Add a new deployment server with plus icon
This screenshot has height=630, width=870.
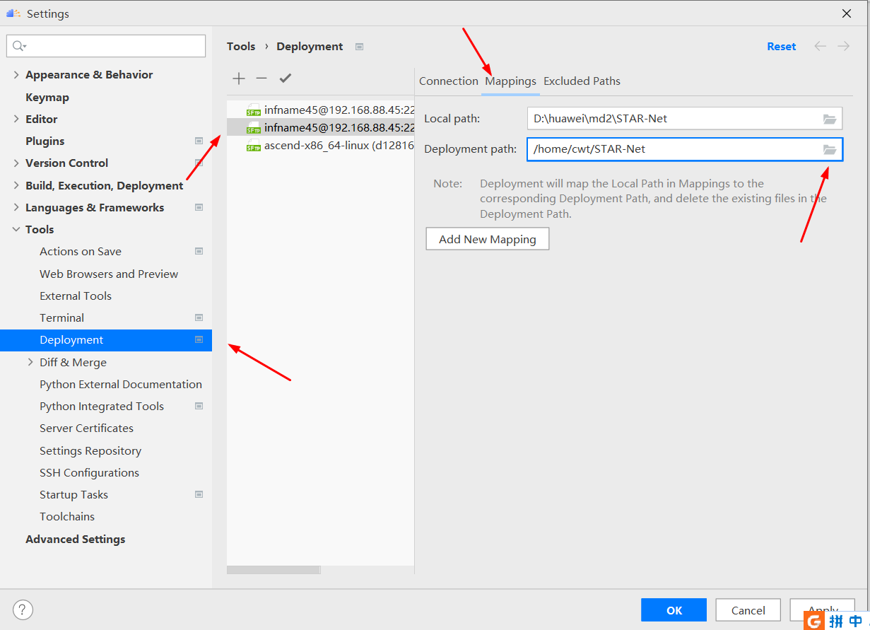pos(239,78)
